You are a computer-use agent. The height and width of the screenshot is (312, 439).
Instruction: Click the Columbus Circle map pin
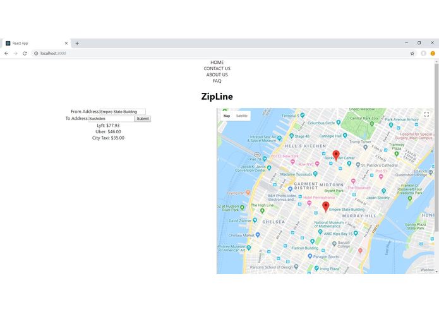point(339,123)
